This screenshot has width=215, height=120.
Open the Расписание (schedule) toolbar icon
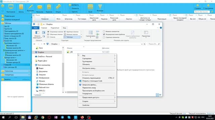(x=11, y=8)
